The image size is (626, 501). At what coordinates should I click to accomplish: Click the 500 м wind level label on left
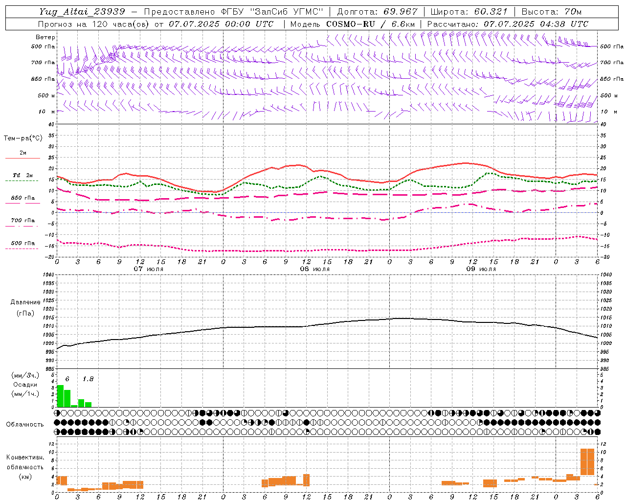point(47,95)
